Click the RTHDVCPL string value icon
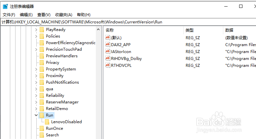Image resolution: width=256 pixels, height=139 pixels. (x=107, y=65)
